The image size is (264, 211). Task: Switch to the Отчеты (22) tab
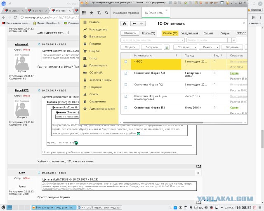tap(170, 33)
